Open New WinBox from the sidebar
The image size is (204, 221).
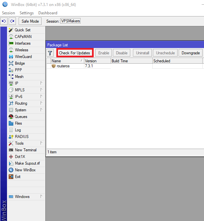click(x=26, y=170)
